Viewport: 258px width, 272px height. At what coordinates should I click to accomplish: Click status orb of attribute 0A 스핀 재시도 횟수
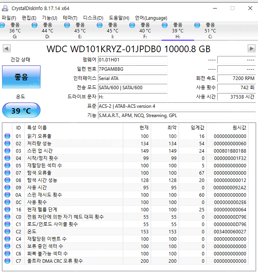[7, 195]
